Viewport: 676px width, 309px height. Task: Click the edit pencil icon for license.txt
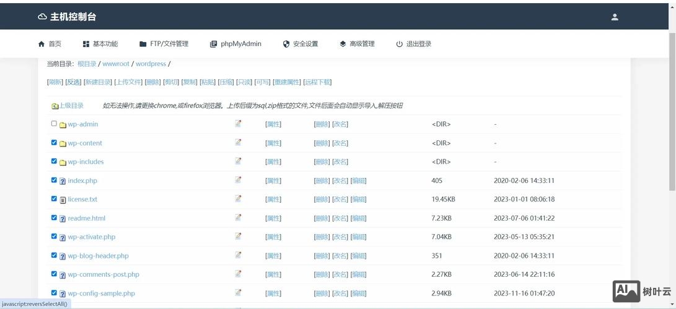238,199
